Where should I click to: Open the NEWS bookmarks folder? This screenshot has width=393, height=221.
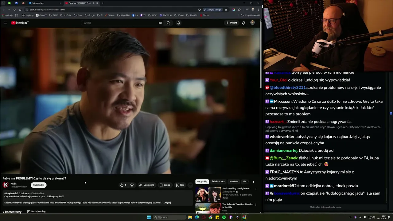pos(153,15)
